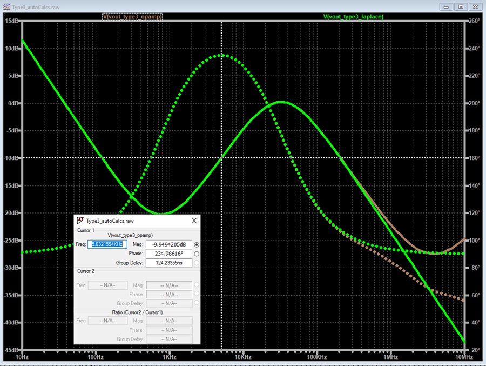486x366 pixels.
Task: Select the Cursor 1 Phase radio button
Action: coord(197,254)
